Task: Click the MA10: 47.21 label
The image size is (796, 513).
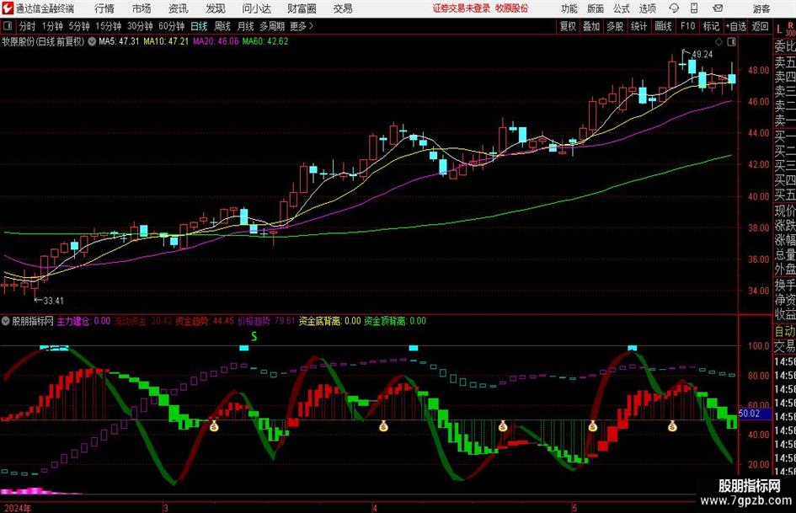Action: pyautogui.click(x=166, y=41)
